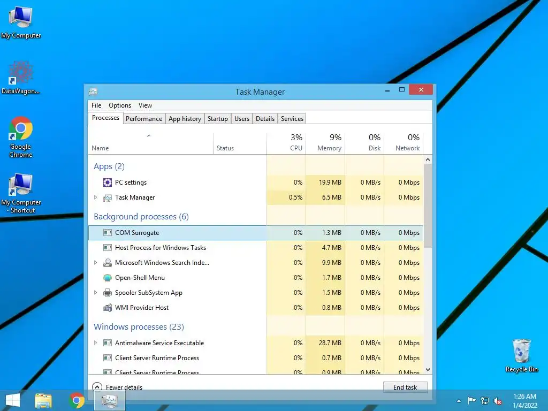The image size is (548, 411).
Task: Select the Host Process for Windows Tasks name
Action: point(161,248)
